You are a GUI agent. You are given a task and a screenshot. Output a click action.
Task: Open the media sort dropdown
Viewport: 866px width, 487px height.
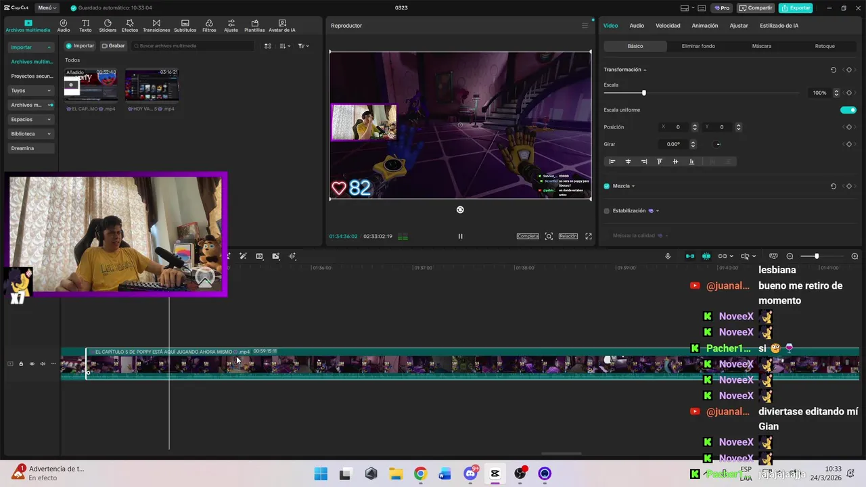tap(285, 46)
